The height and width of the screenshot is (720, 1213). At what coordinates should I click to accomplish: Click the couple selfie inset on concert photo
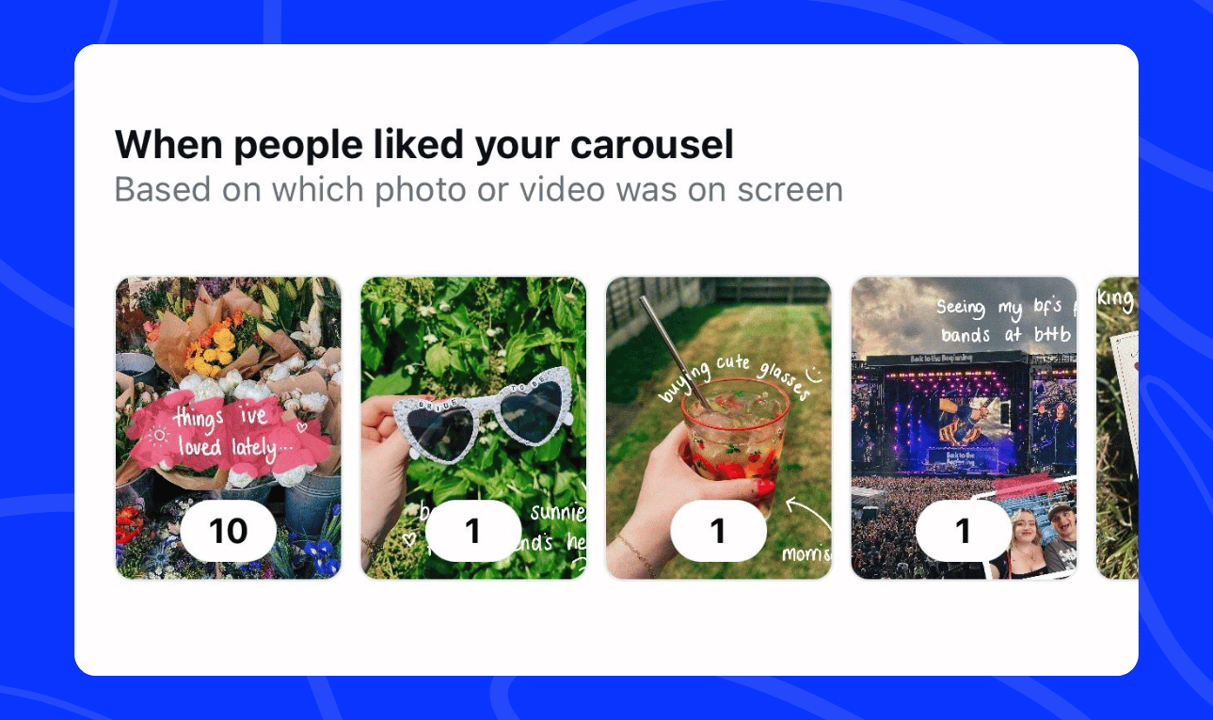point(1032,532)
